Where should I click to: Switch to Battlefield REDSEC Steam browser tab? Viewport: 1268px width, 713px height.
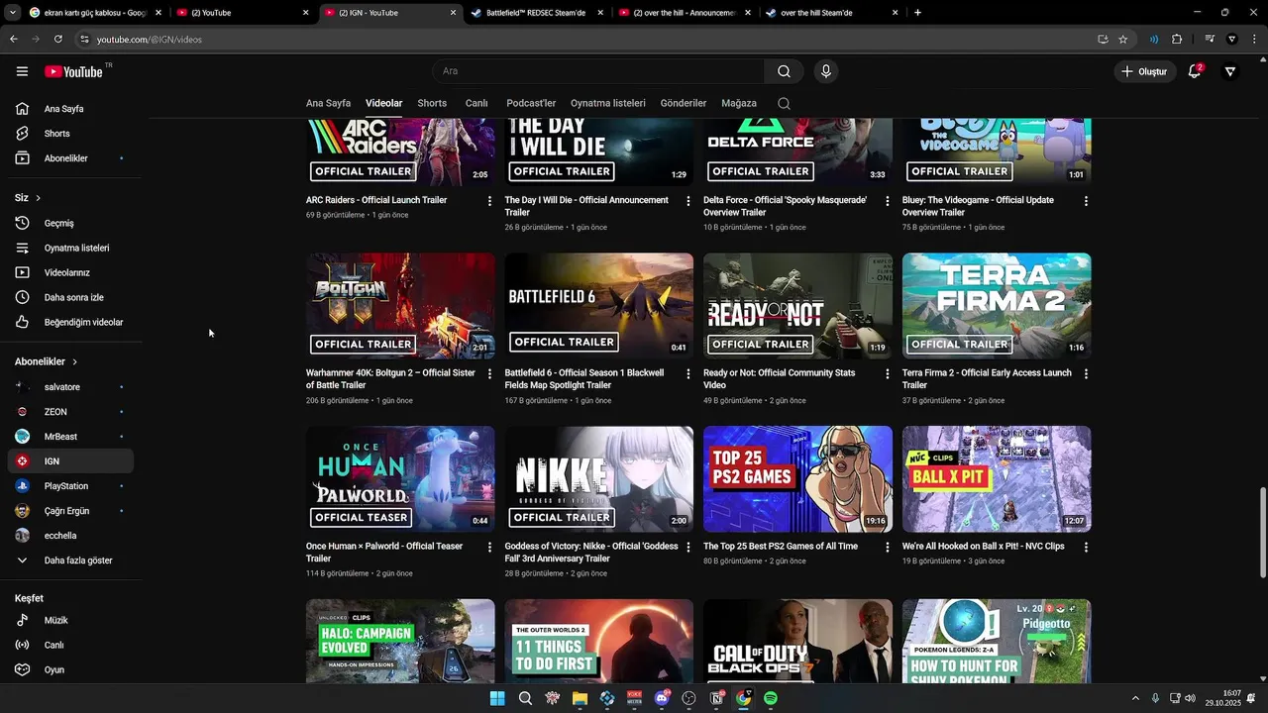pyautogui.click(x=536, y=13)
